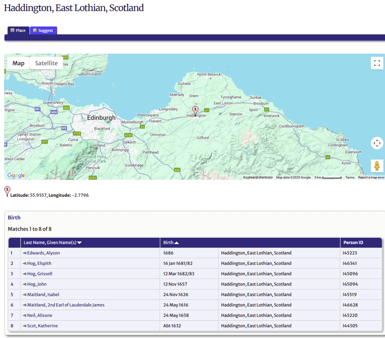Open Maitland, 2nd Earl of Lauderdale James

tap(66, 305)
